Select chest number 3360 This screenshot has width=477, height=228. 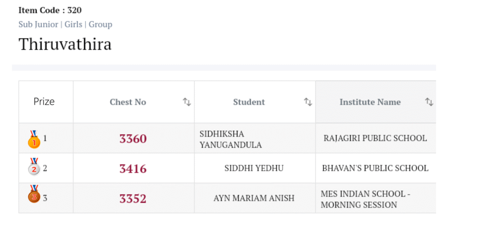point(133,138)
